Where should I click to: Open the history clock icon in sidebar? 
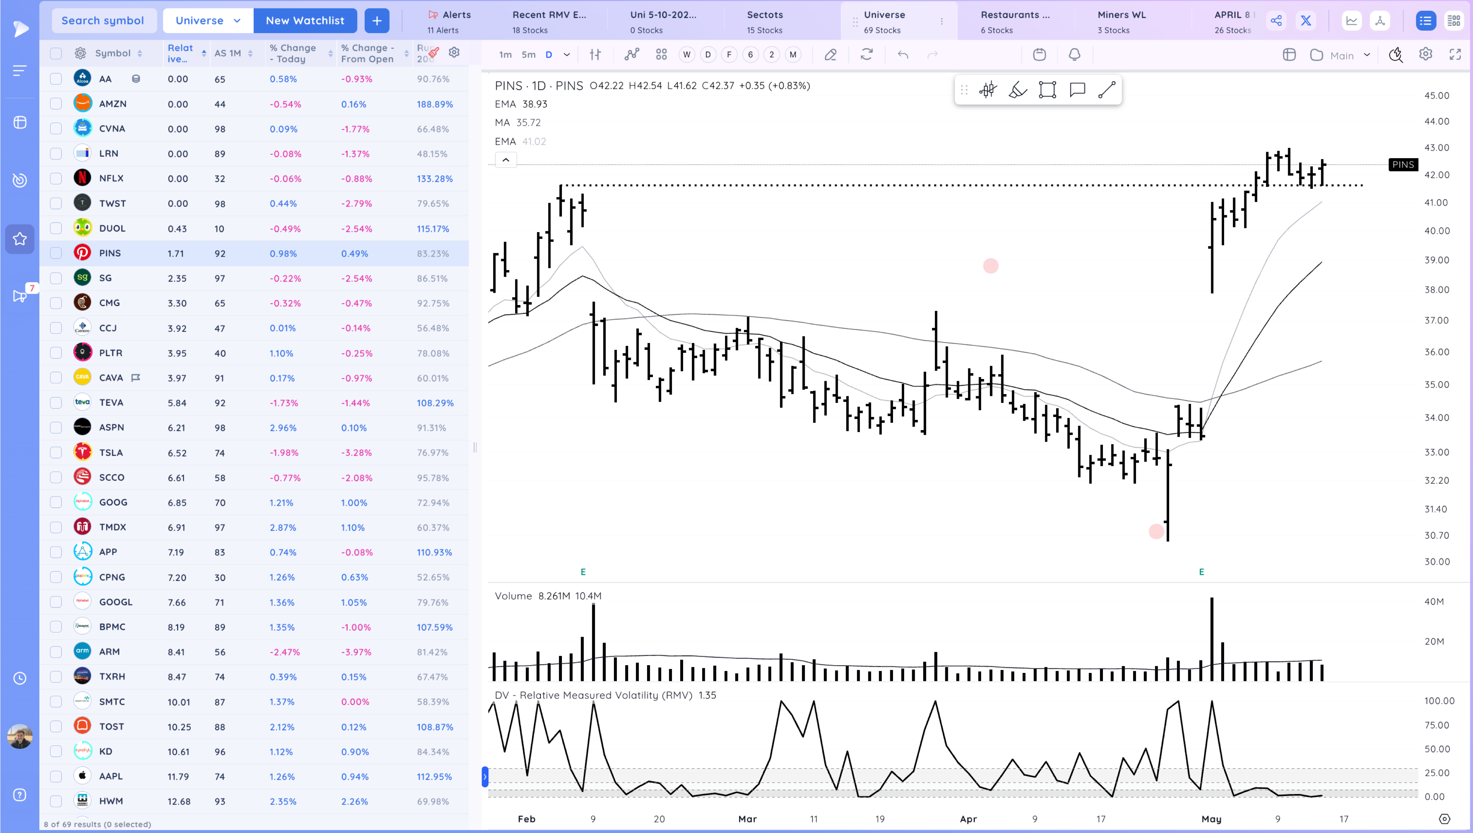pos(20,678)
